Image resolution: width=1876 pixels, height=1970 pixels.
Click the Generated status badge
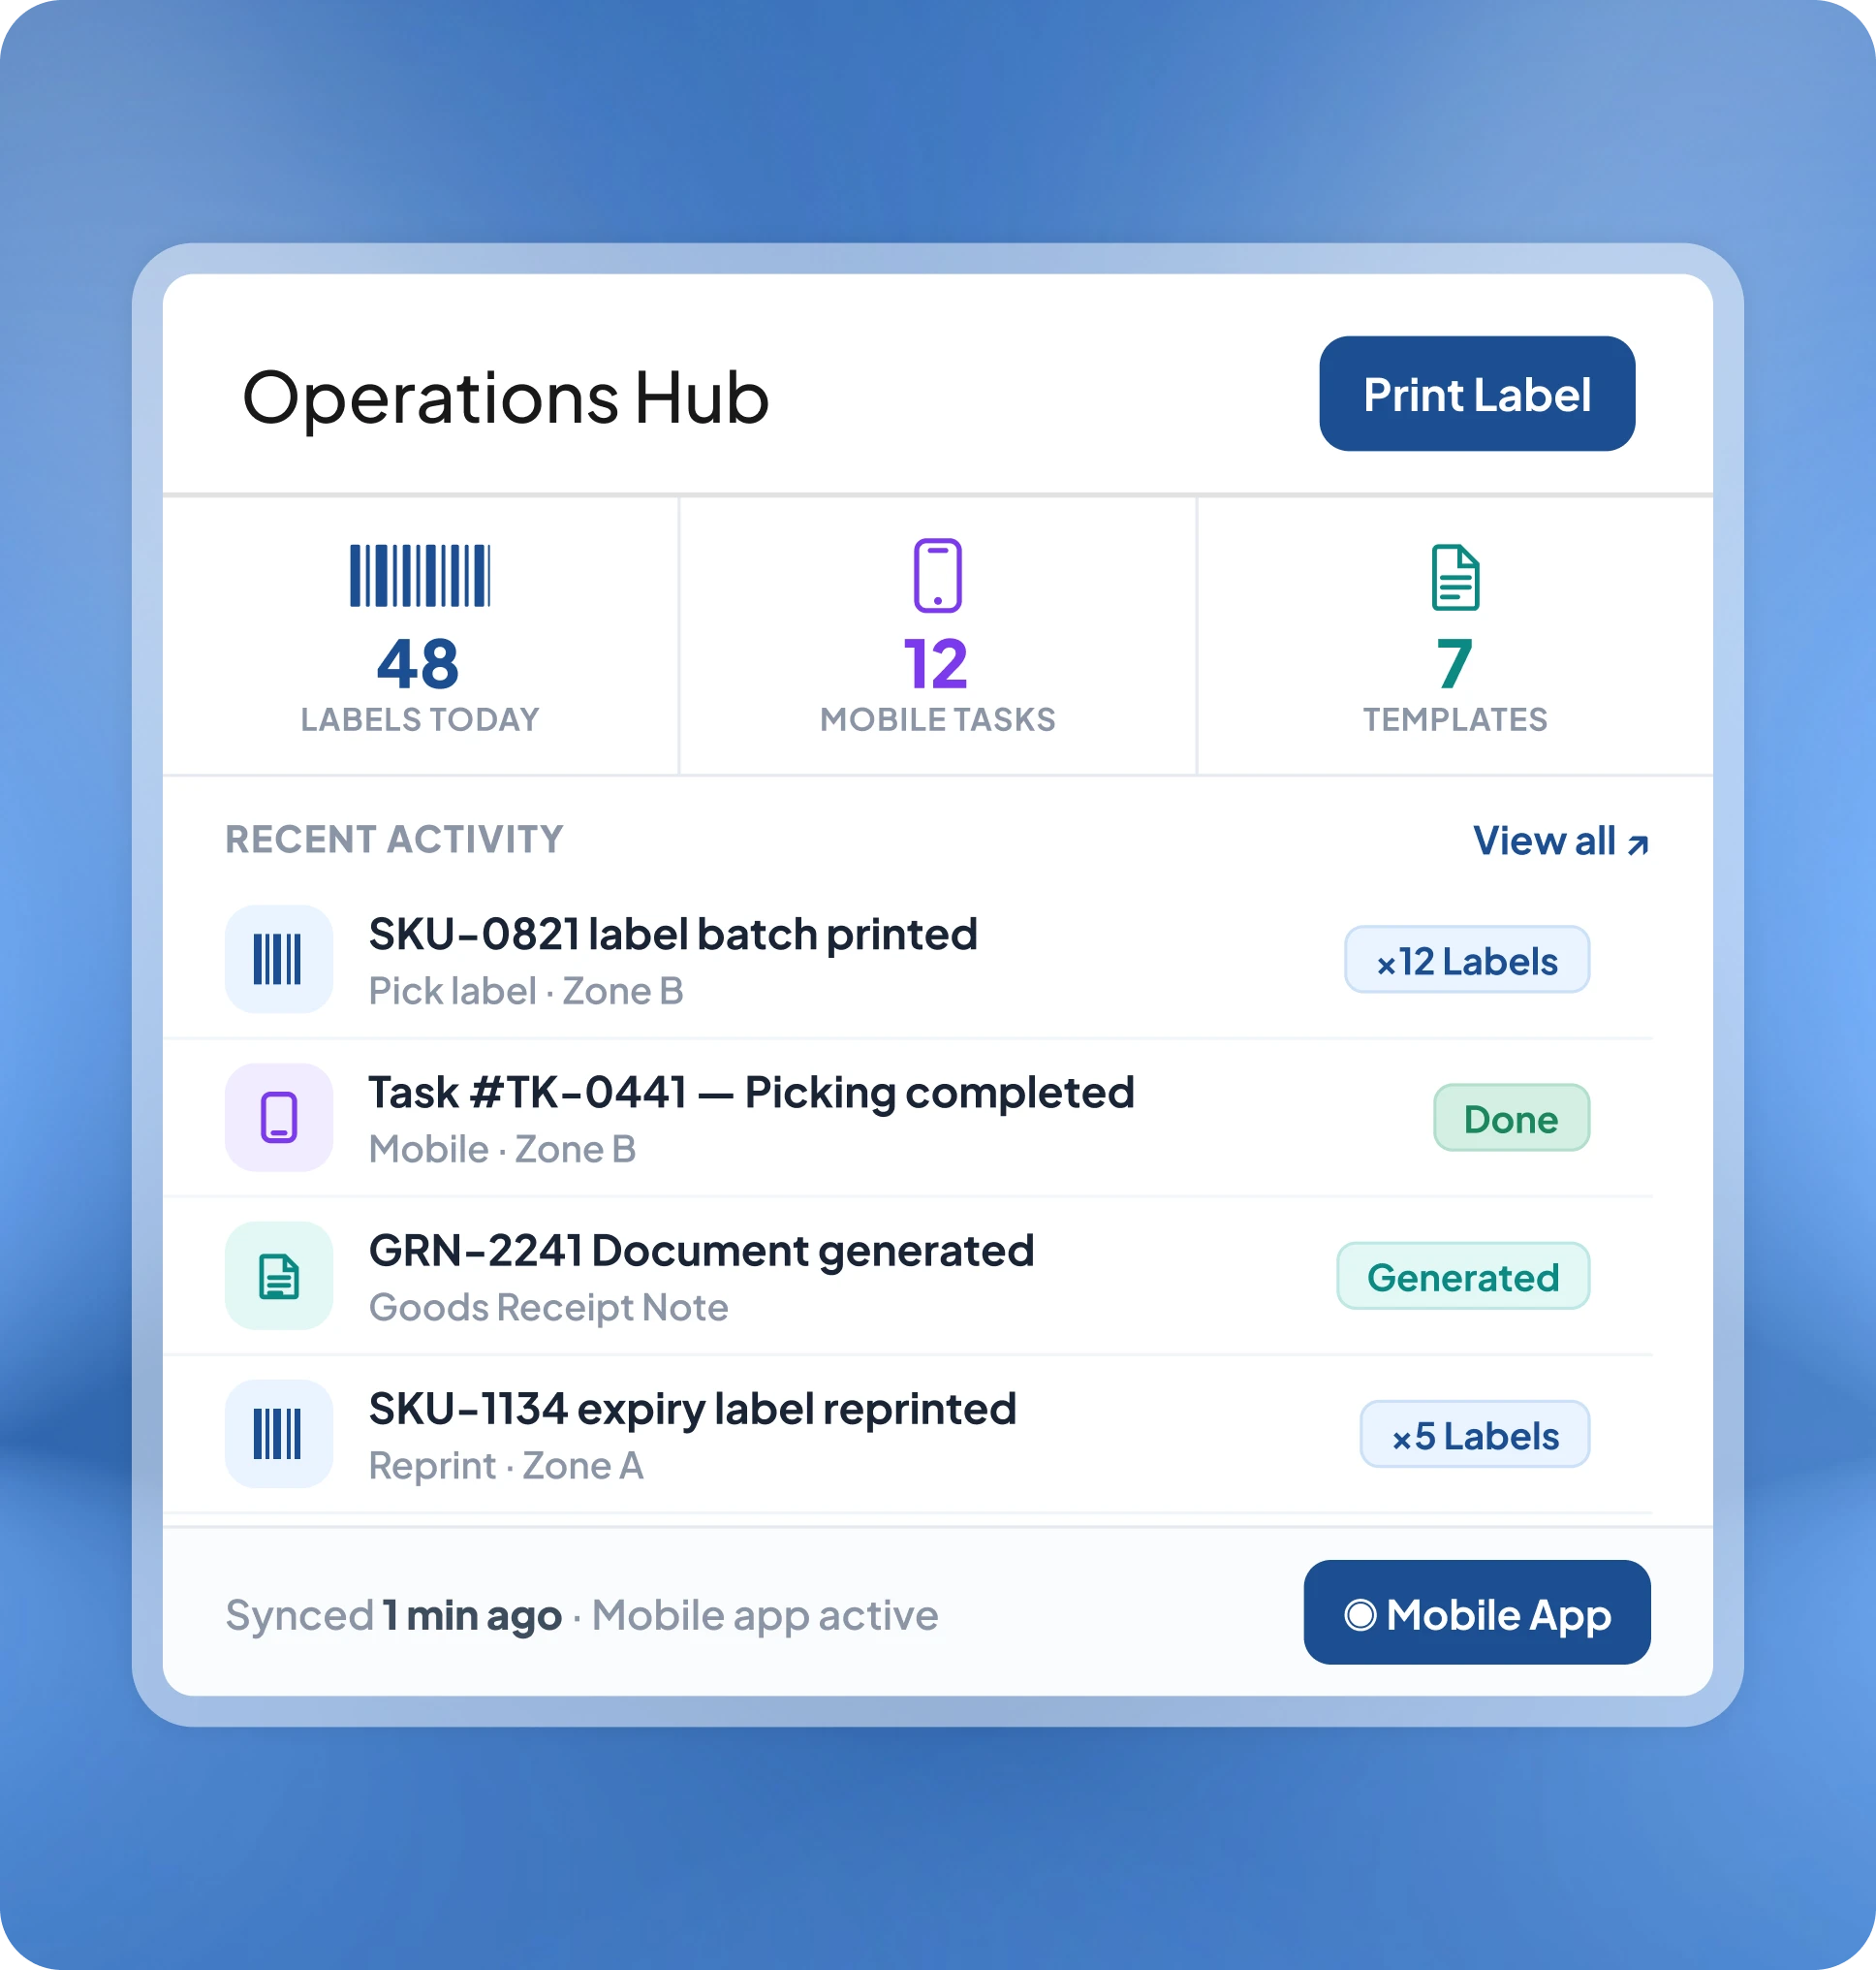(1463, 1276)
